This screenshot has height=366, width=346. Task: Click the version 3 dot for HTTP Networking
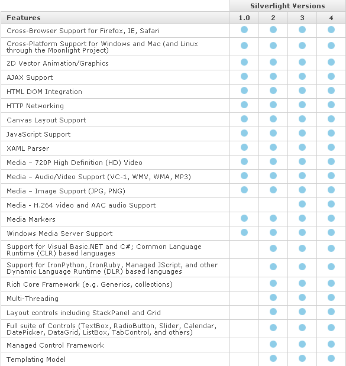302,105
